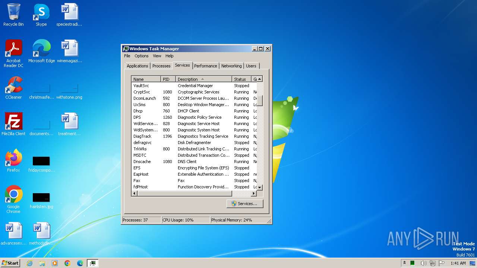This screenshot has width=477, height=268.
Task: Open Internet Explorer in the taskbar
Action: click(x=29, y=263)
